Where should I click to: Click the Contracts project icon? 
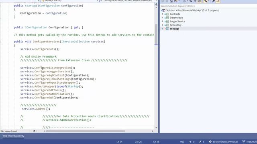pyautogui.click(x=167, y=14)
